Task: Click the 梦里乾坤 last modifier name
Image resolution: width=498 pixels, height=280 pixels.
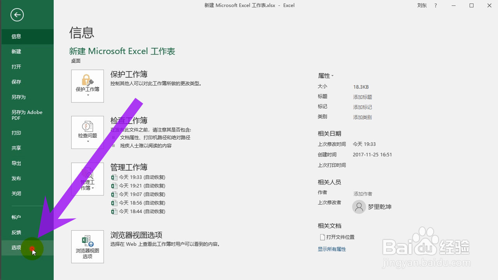Action: [379, 207]
